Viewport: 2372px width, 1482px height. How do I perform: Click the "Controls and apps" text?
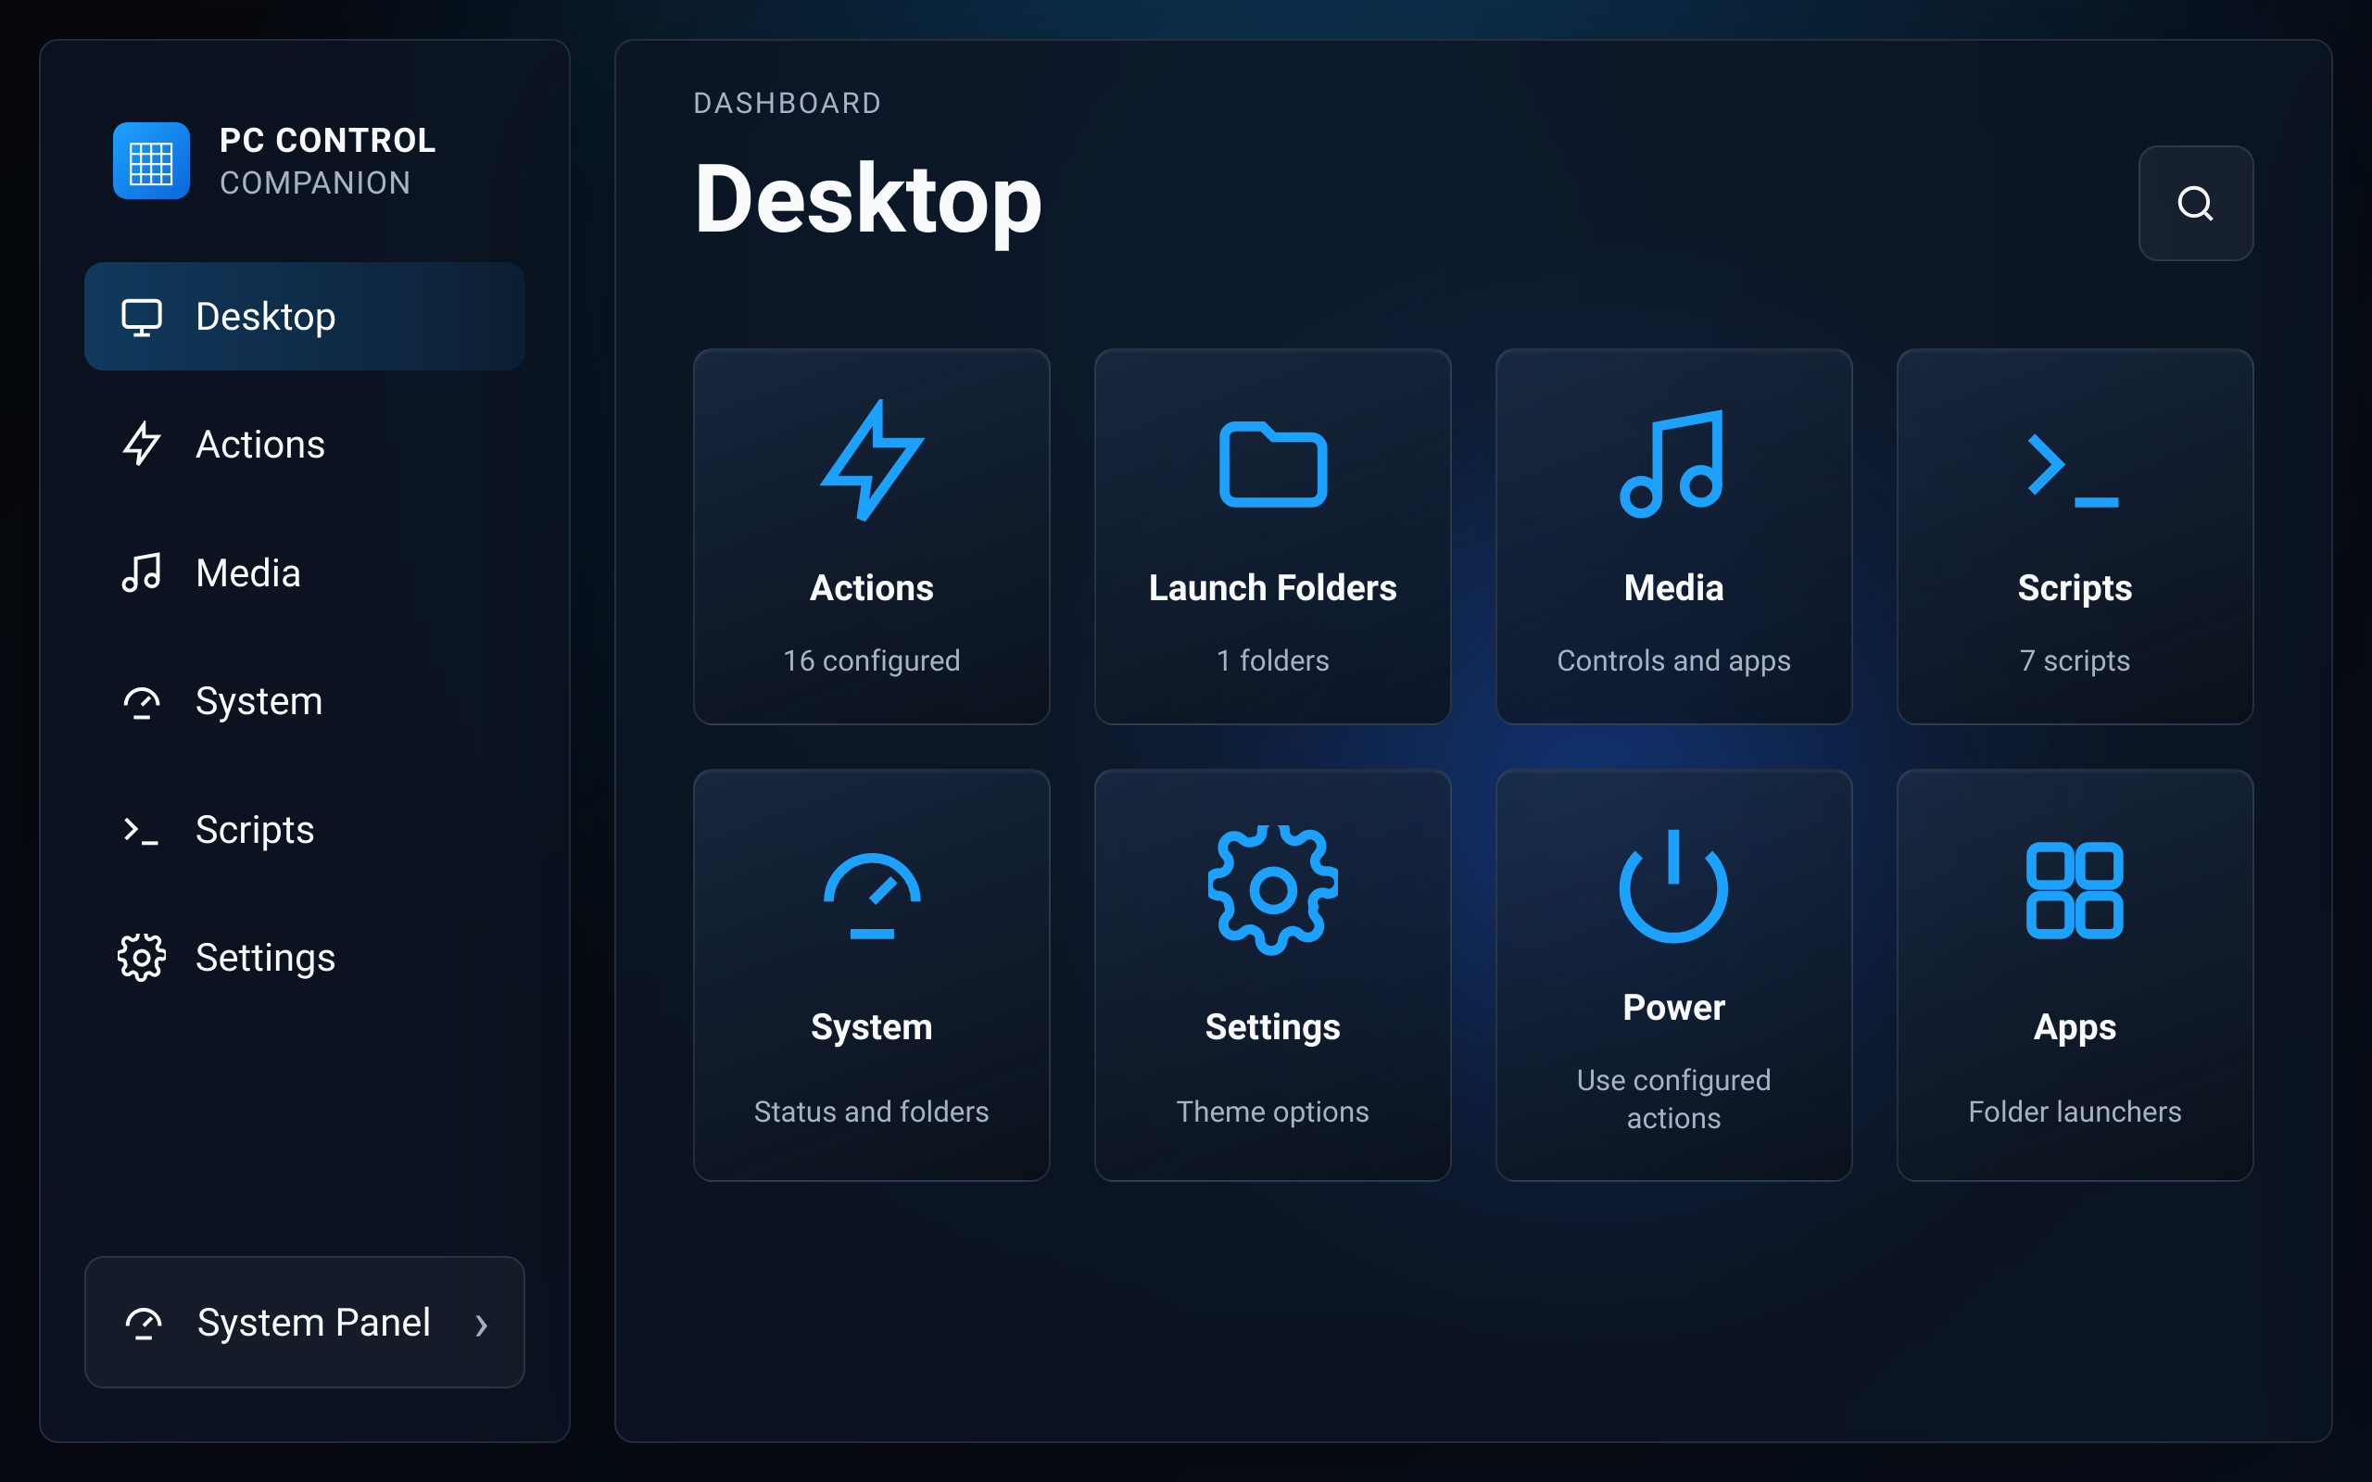pyautogui.click(x=1673, y=660)
